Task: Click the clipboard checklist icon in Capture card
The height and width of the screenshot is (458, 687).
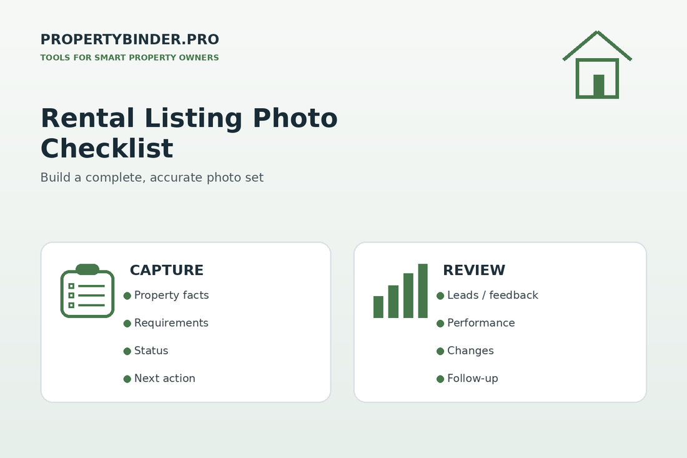Action: tap(87, 291)
